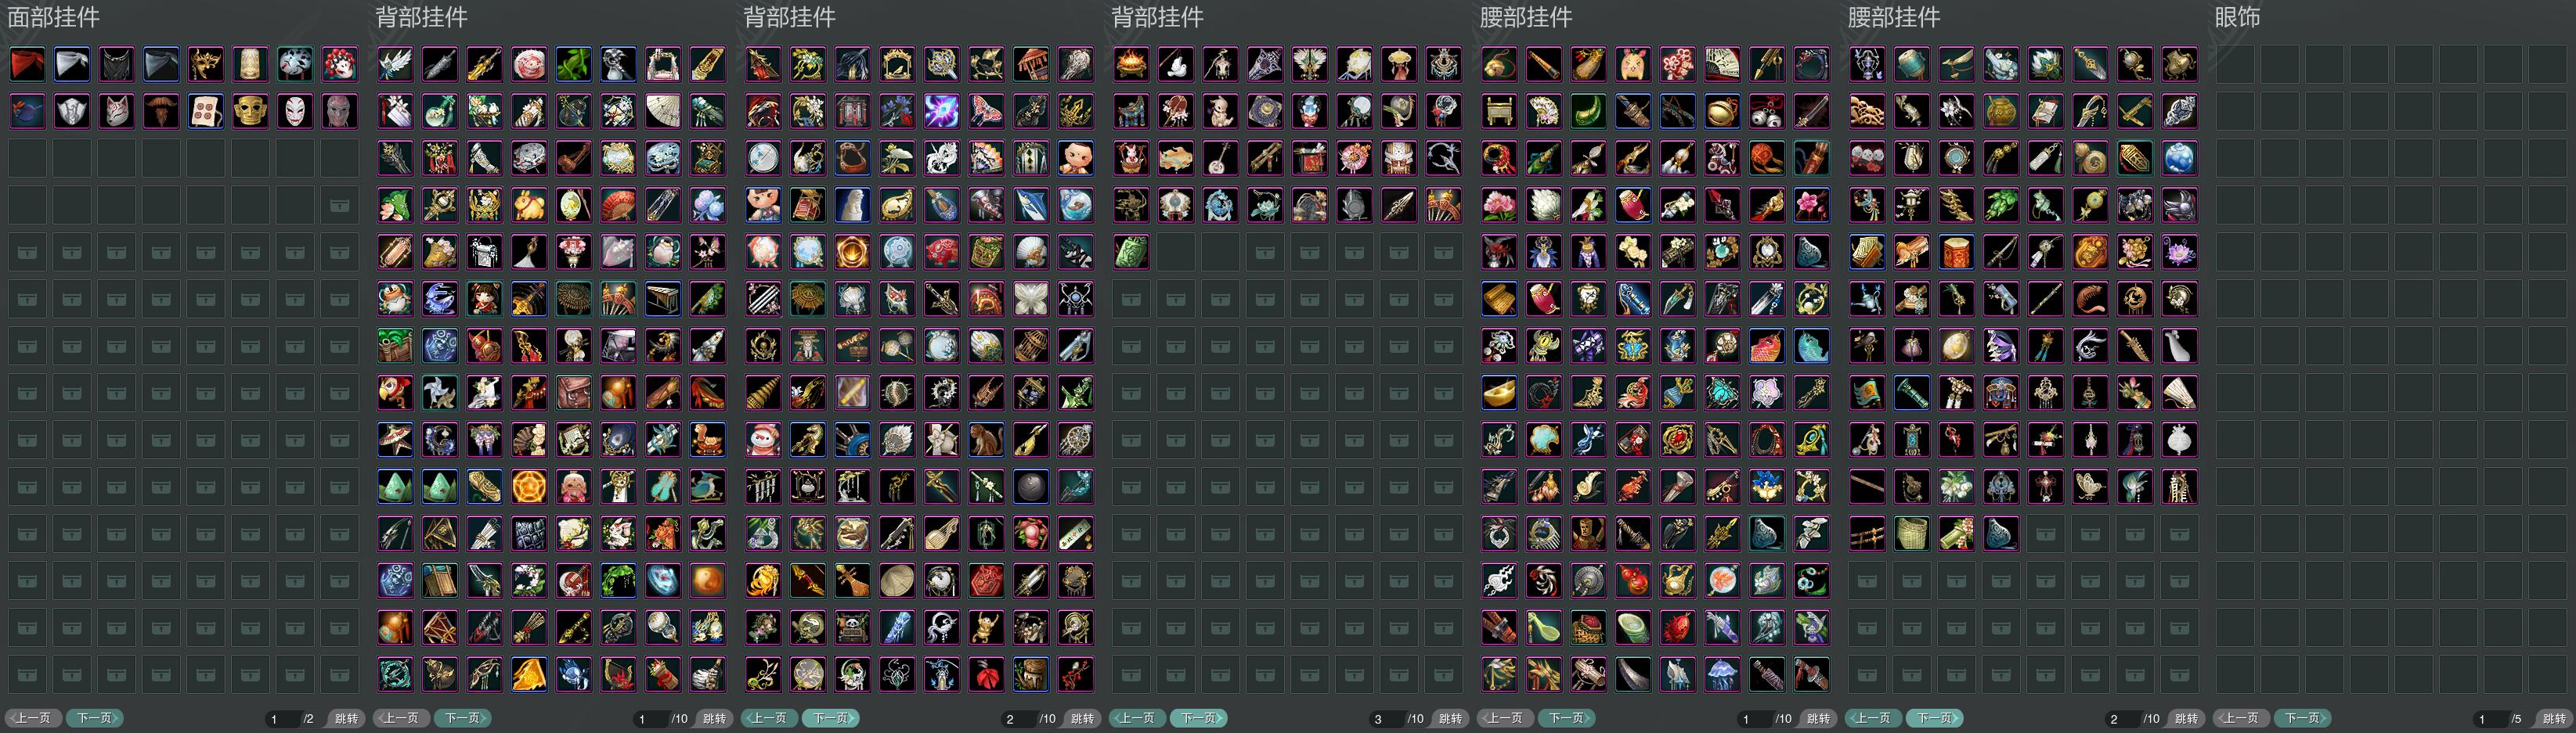Click 跳转 beside page 3 of 背部挂件
The width and height of the screenshot is (2576, 733).
click(x=1450, y=718)
